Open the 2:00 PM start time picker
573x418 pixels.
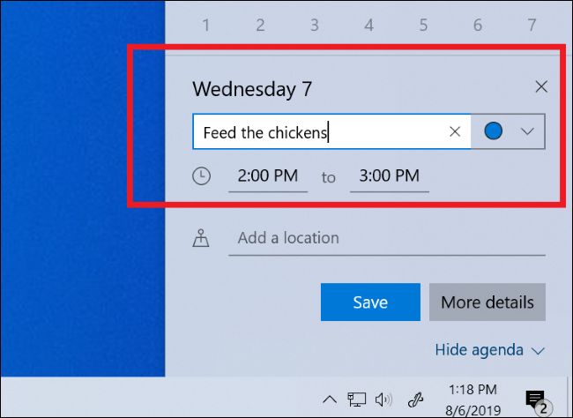(x=268, y=176)
